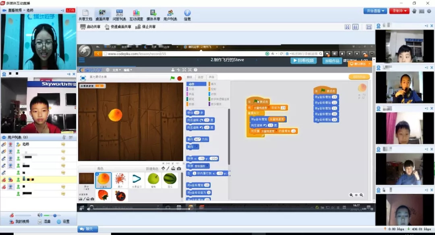The height and width of the screenshot is (235, 435).
Task: Click the raise-hand icon in top bar
Action: coord(414,11)
